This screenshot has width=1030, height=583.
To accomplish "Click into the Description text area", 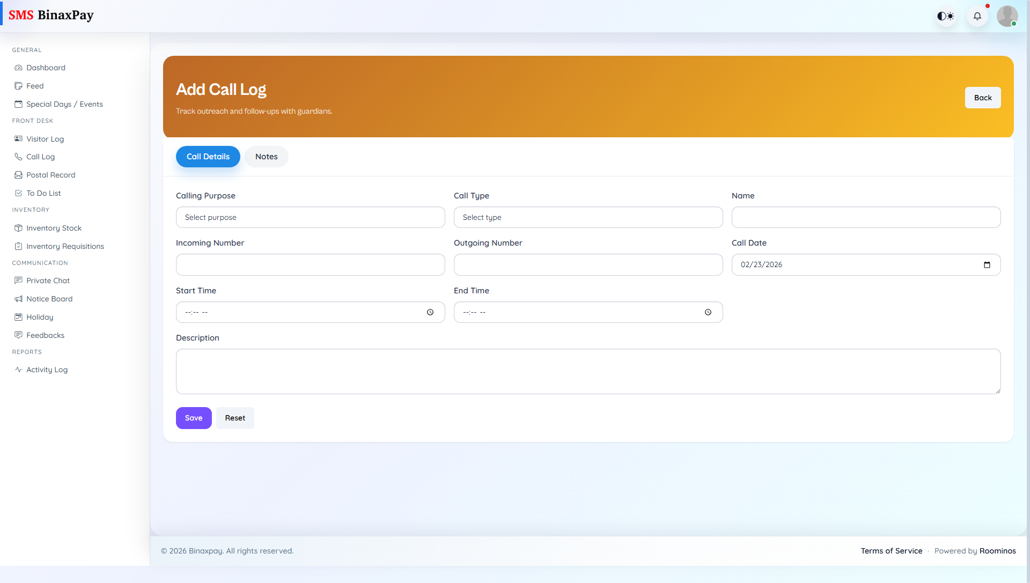I will click(588, 371).
